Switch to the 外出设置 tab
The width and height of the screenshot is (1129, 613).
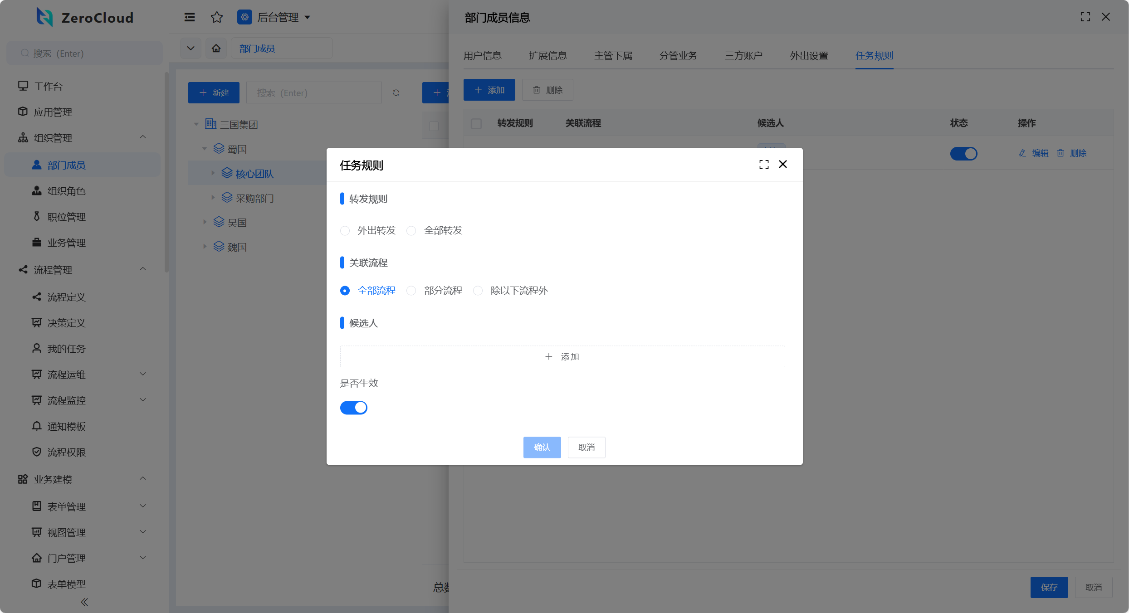809,56
